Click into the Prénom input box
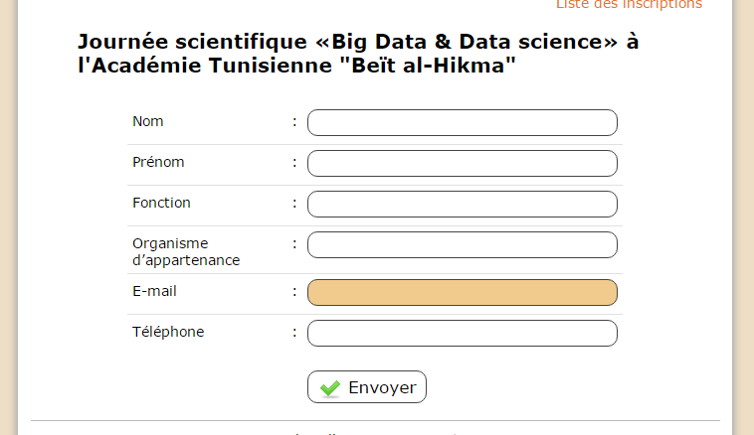 [463, 163]
